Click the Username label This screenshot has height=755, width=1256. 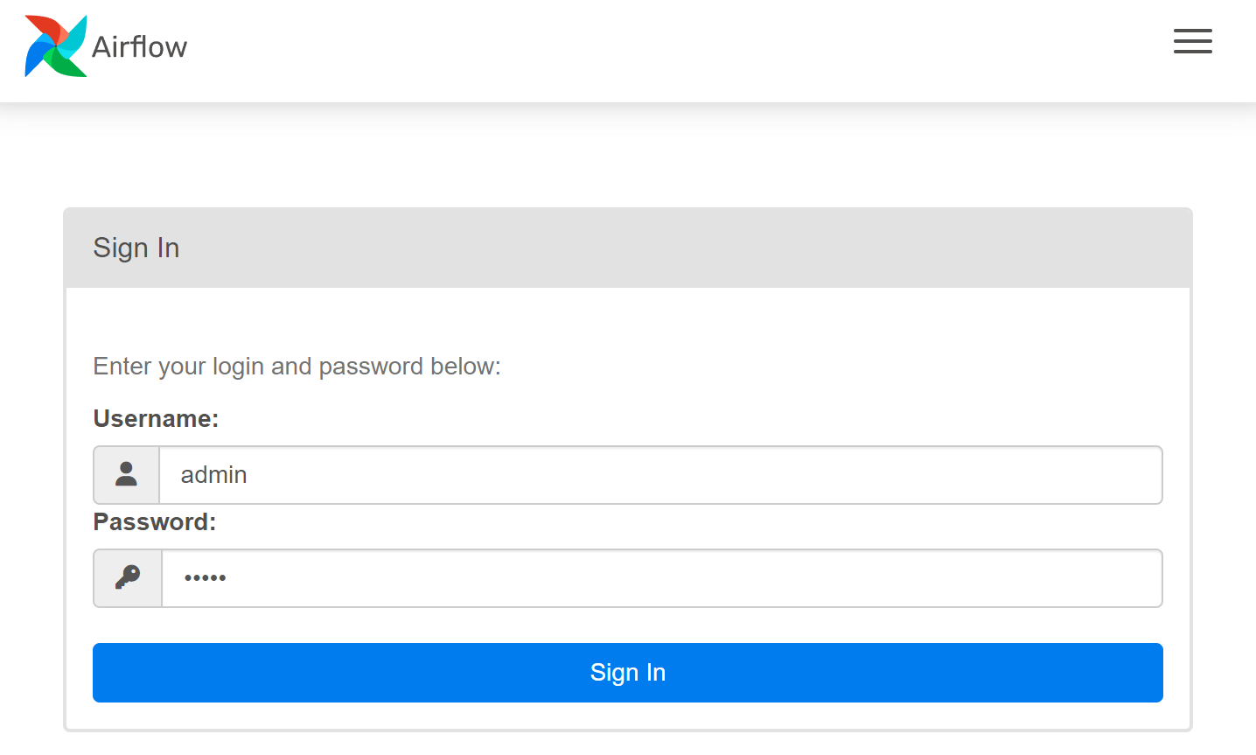[156, 419]
